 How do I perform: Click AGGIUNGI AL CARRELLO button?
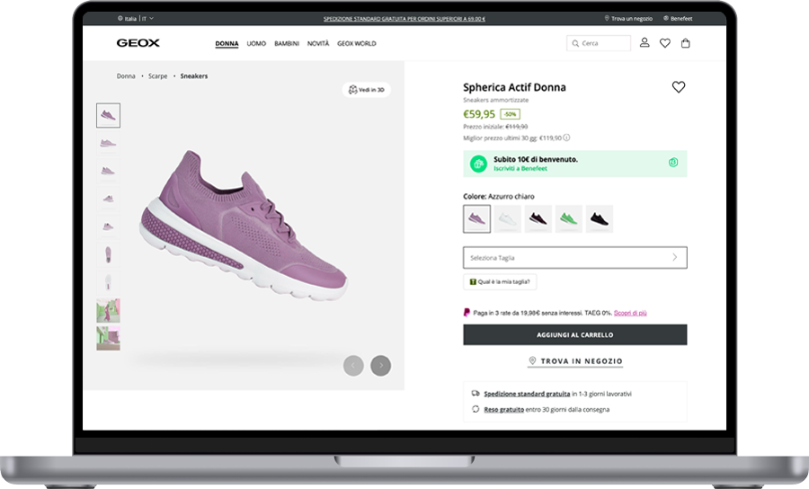(574, 334)
